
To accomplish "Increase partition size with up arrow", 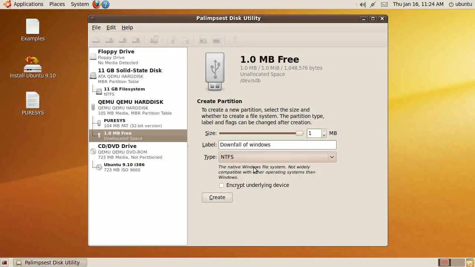I will point(324,131).
